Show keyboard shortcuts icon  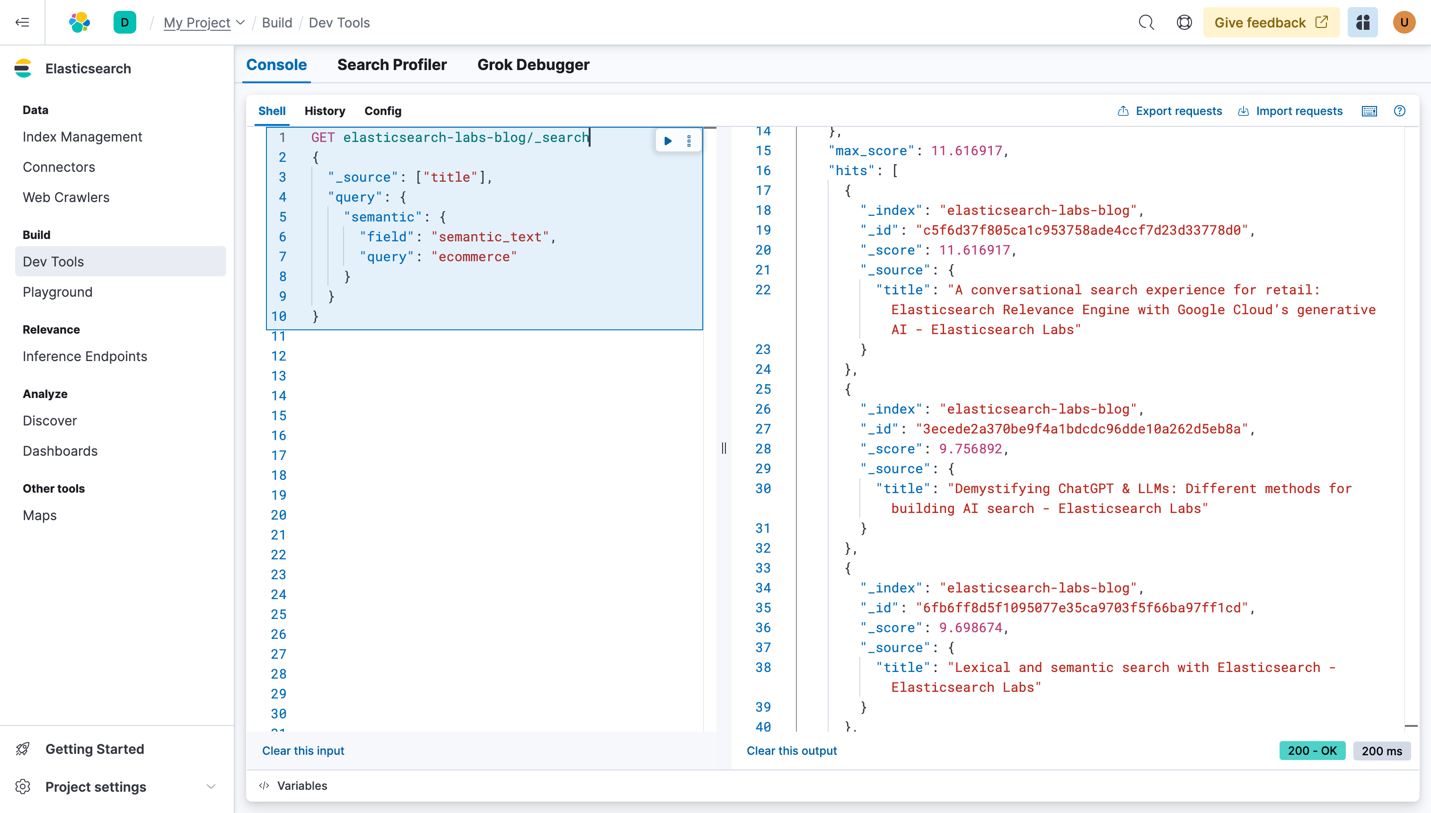pos(1369,111)
